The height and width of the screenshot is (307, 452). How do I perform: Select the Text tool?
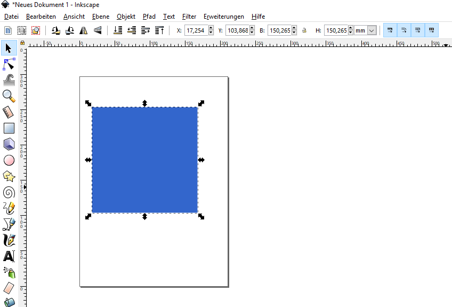point(9,256)
